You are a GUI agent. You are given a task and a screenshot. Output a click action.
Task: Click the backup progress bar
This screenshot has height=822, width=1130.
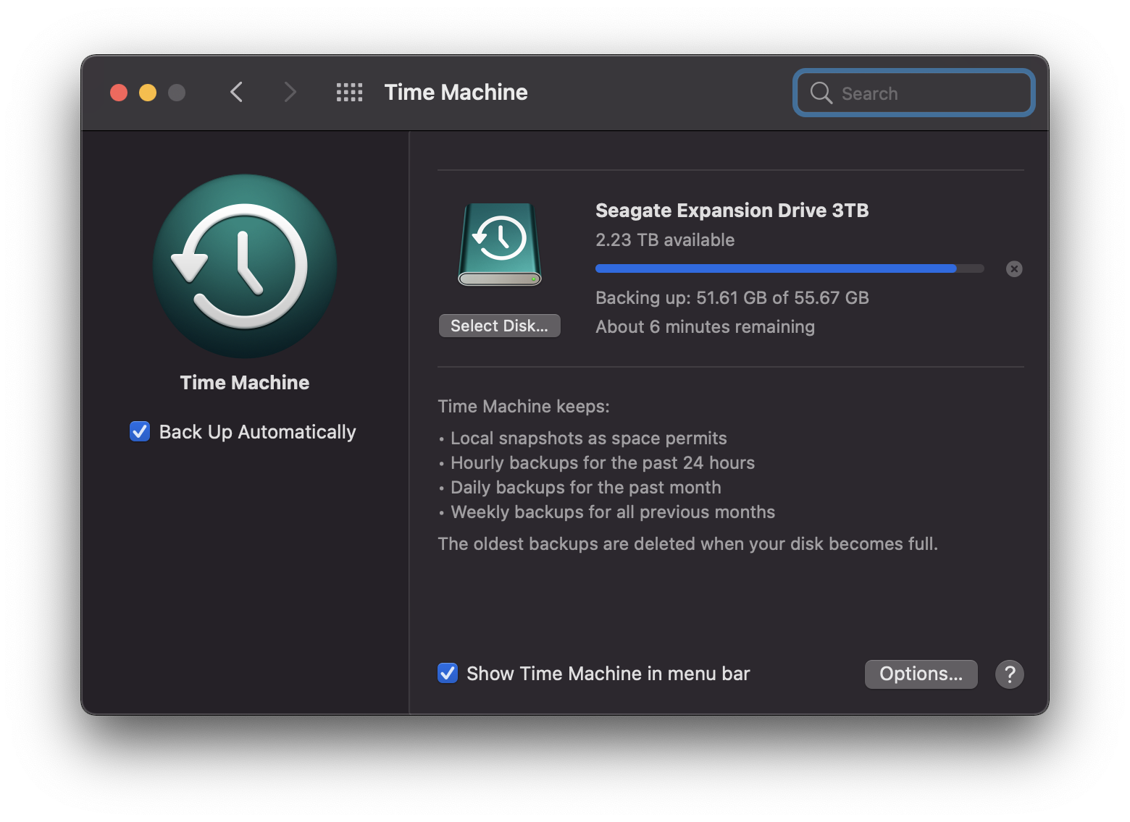point(790,268)
